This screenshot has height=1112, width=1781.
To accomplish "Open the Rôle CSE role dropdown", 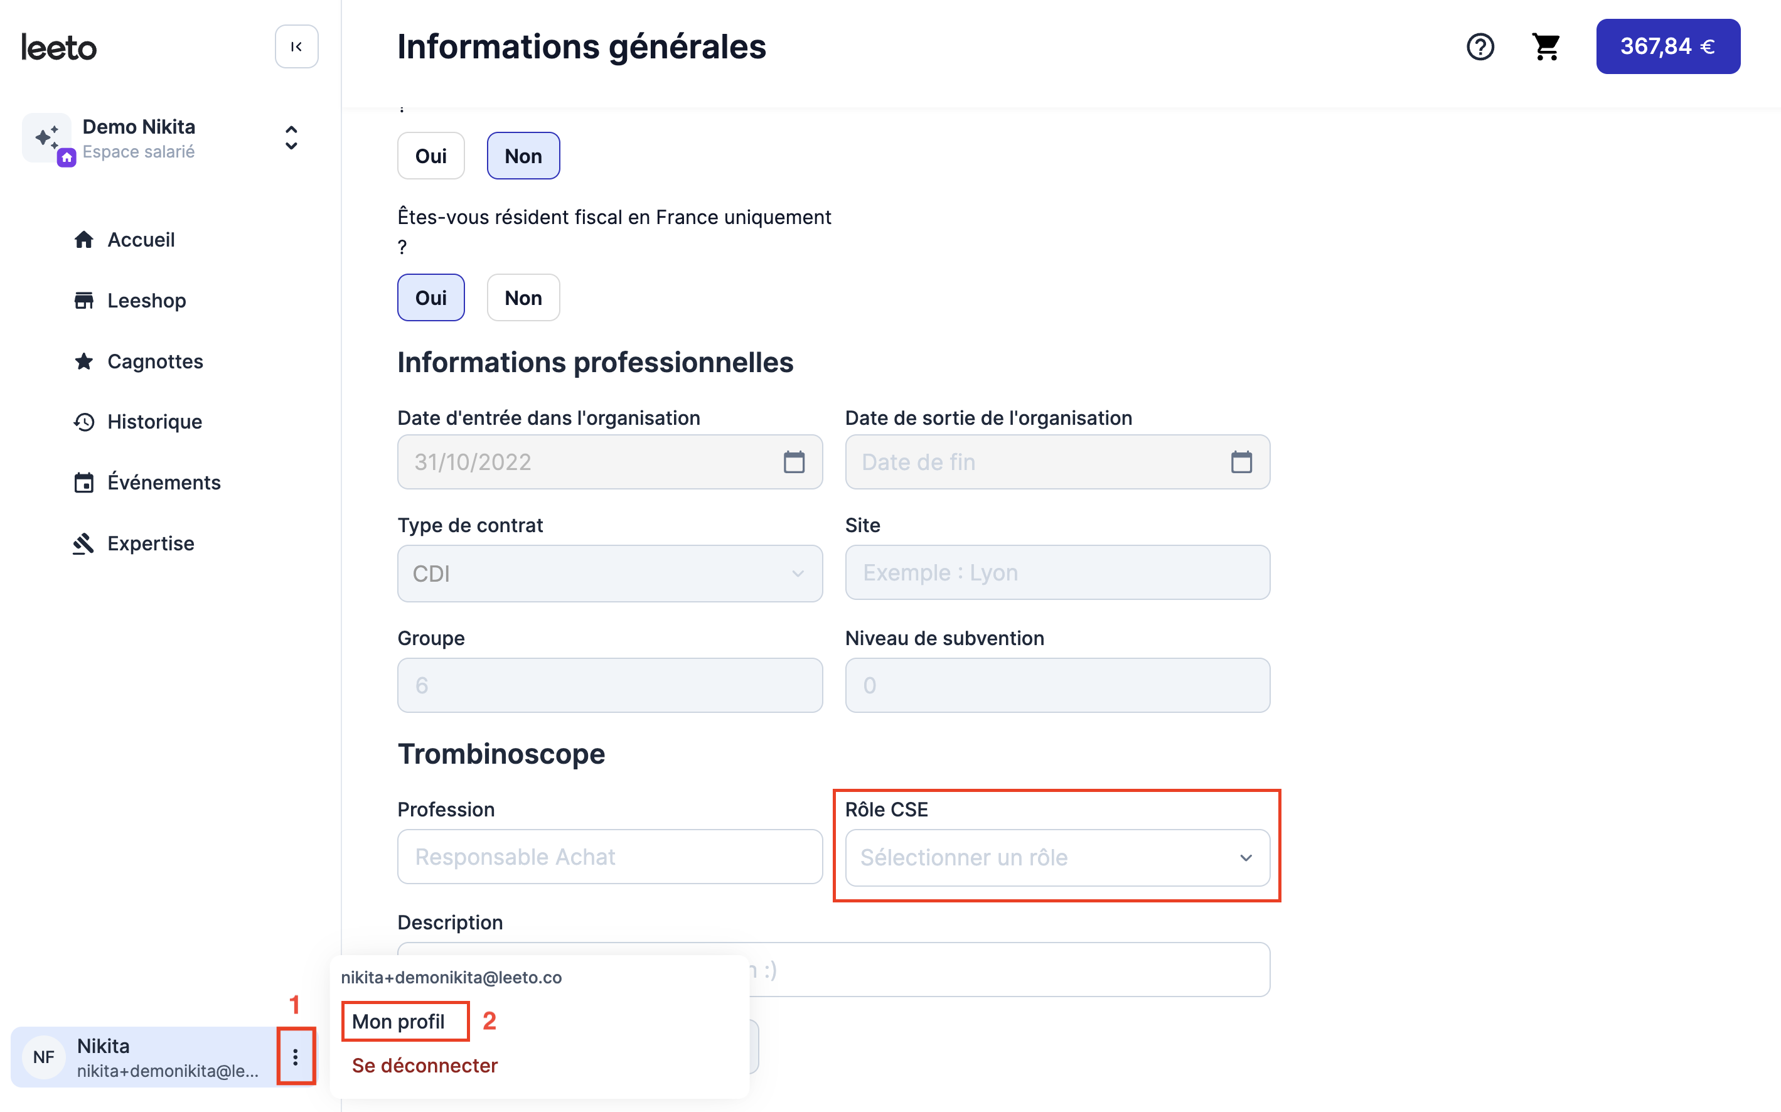I will point(1057,858).
